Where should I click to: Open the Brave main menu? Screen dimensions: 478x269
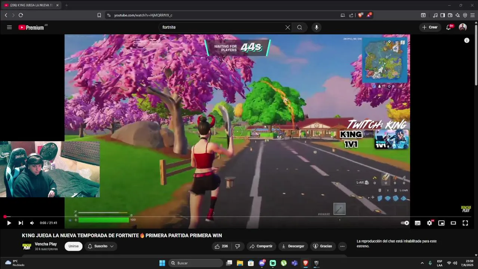coord(472,15)
